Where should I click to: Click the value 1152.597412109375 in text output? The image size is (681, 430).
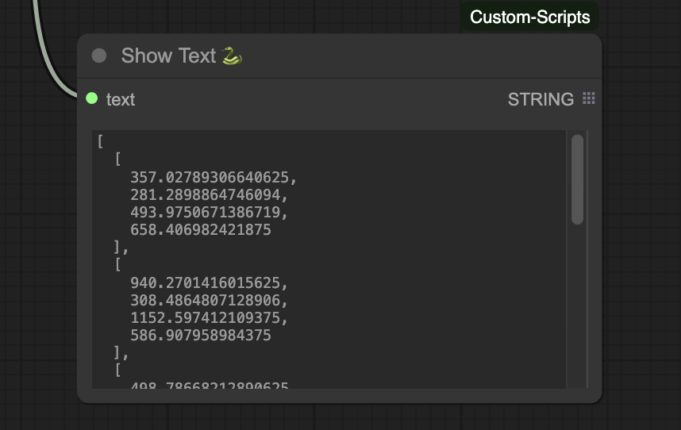(210, 318)
